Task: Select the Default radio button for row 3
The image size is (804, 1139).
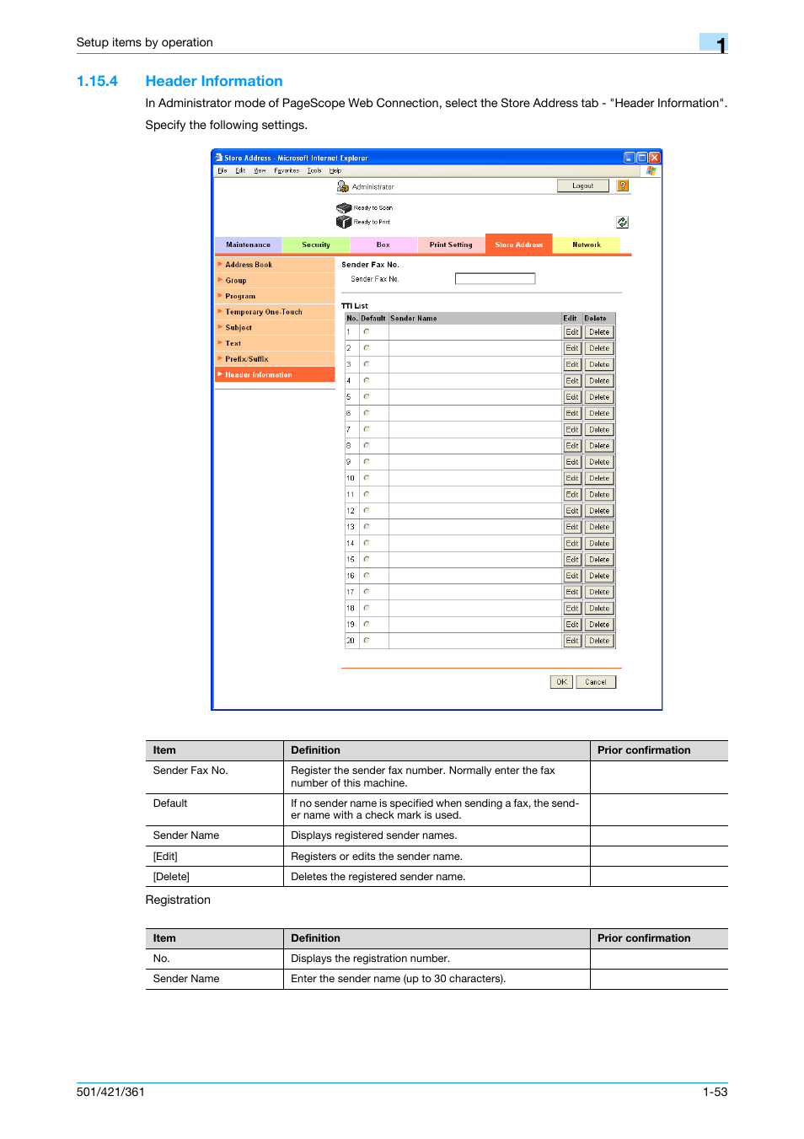Action: [367, 364]
